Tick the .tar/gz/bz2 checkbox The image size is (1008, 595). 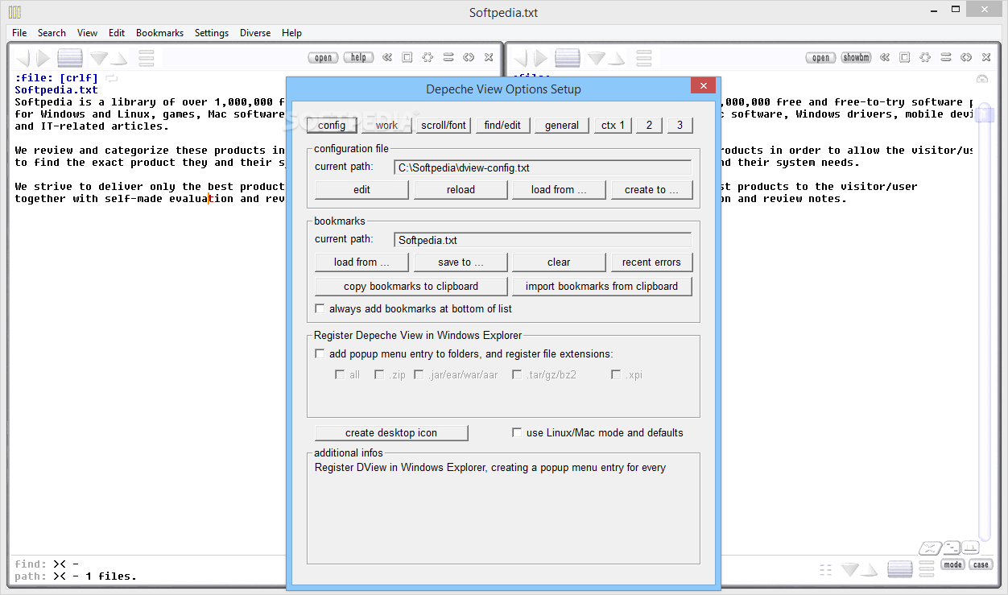(x=517, y=374)
